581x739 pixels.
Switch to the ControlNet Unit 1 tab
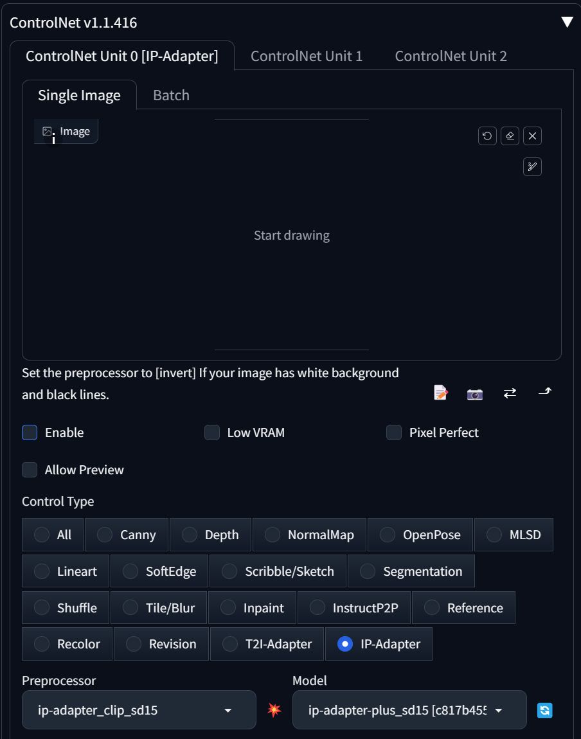(307, 56)
